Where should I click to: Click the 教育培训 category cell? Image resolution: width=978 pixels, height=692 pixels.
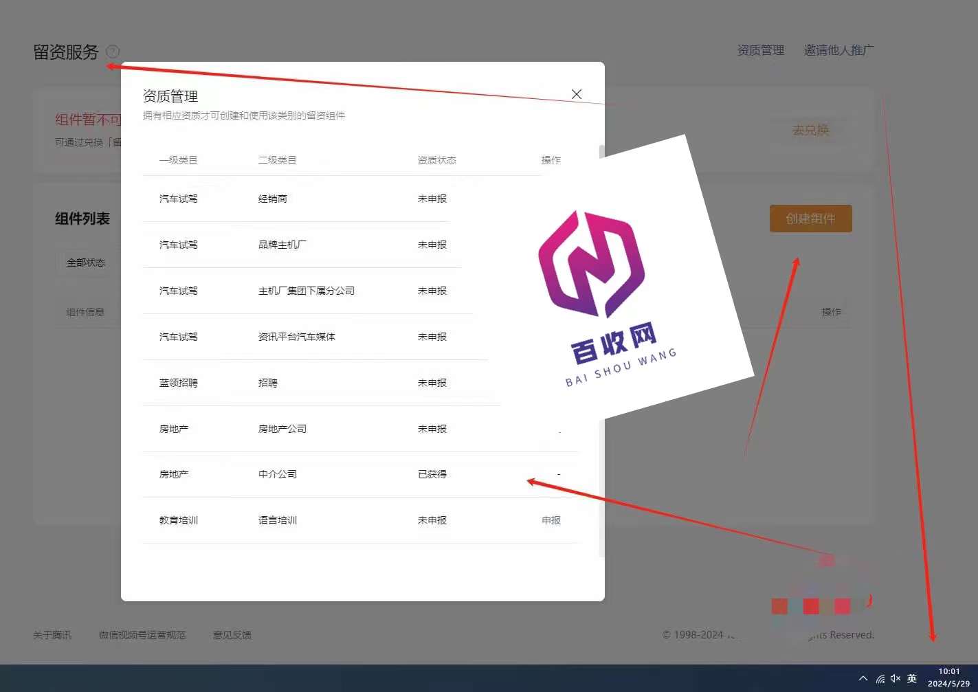click(179, 520)
